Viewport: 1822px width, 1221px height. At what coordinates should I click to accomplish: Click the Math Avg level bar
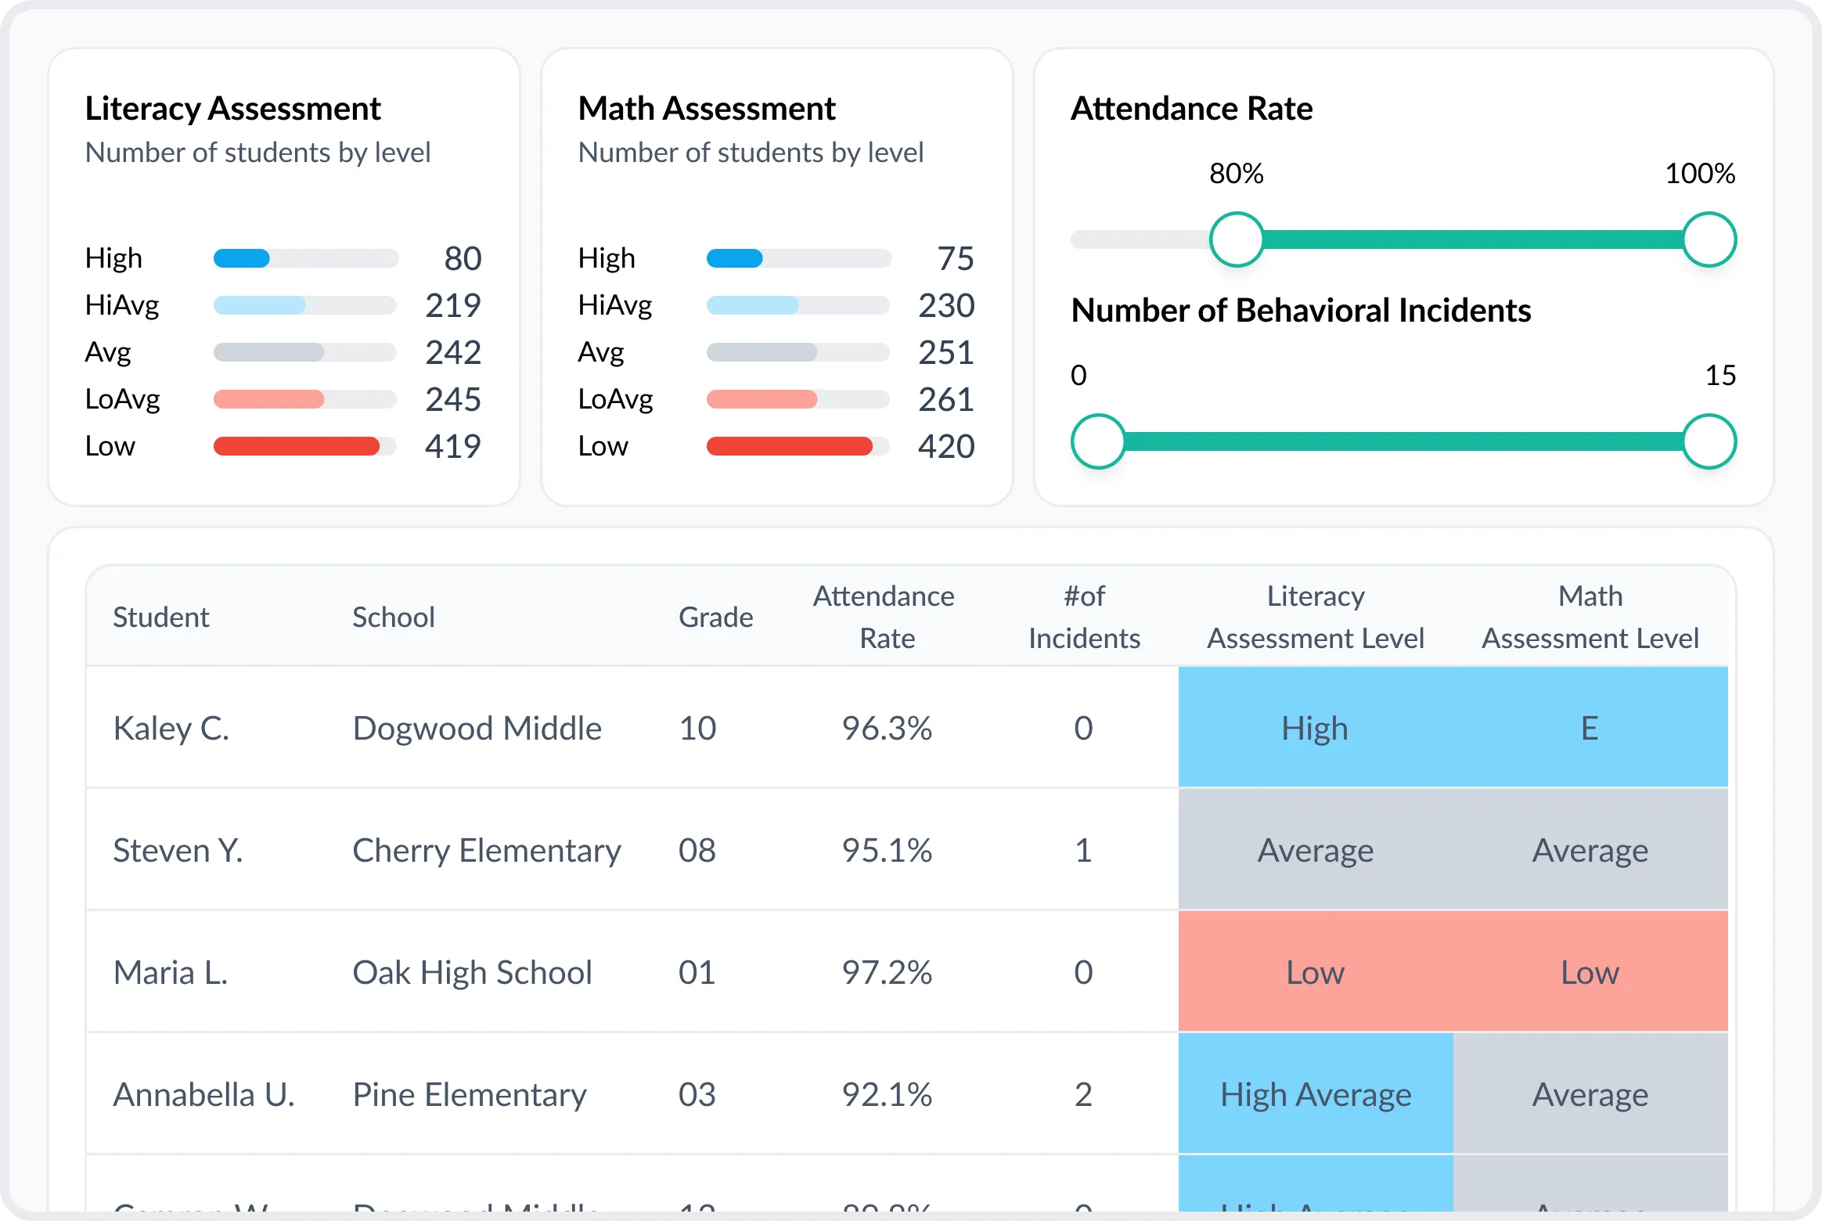click(798, 352)
